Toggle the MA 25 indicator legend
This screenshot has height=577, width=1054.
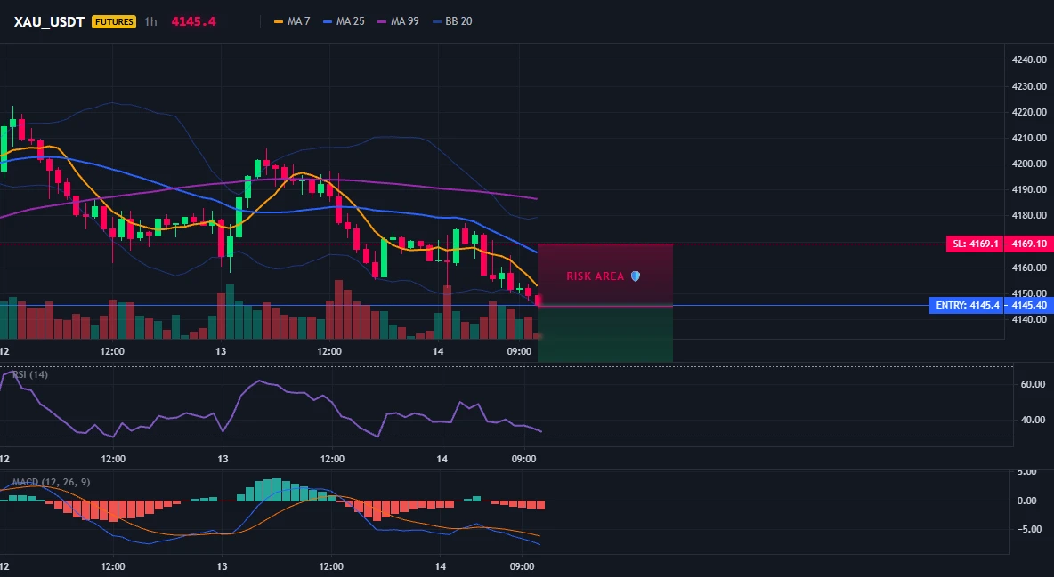345,21
